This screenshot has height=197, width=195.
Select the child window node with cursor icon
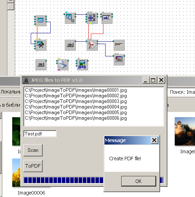(x=70, y=18)
